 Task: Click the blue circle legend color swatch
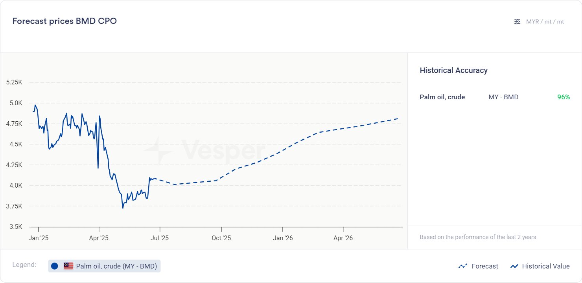tap(55, 266)
